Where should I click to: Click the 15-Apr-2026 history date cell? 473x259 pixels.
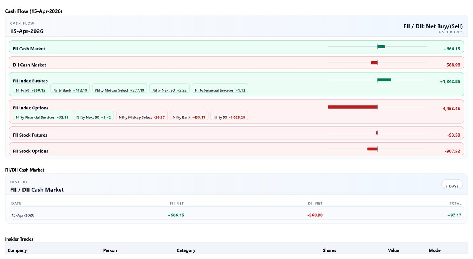(x=23, y=215)
